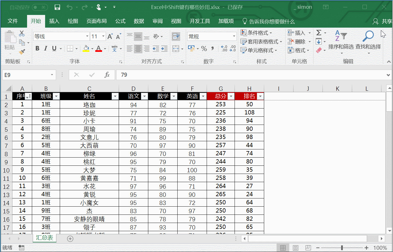Image resolution: width=393 pixels, height=252 pixels.
Task: Apply percent number style
Action: (204, 49)
